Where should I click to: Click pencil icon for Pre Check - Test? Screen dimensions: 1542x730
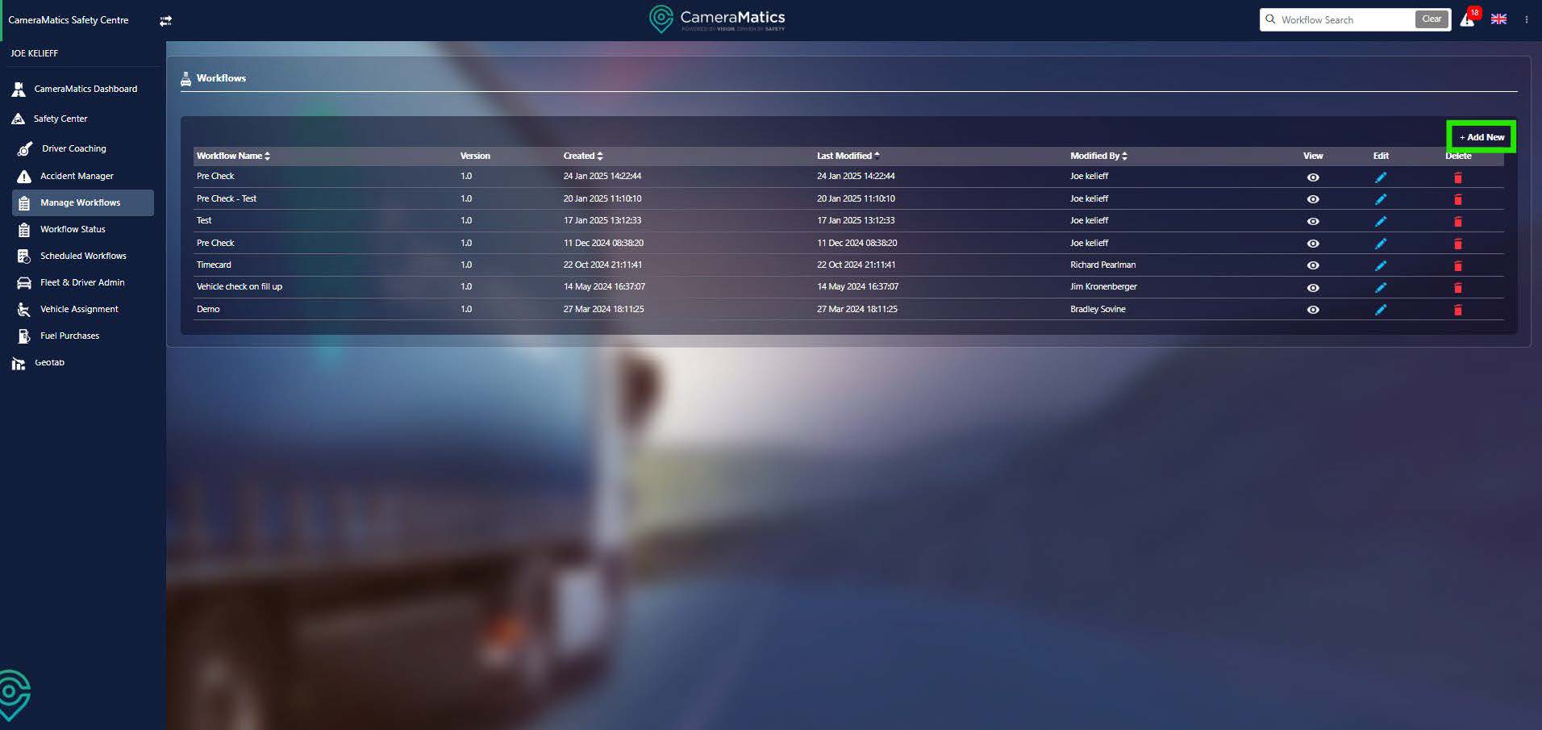click(1381, 199)
